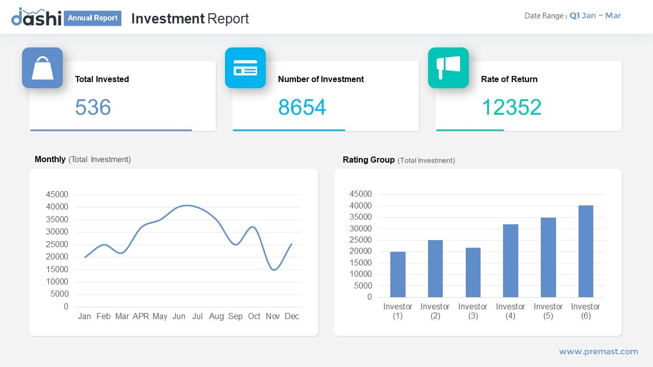Click the Rate of Return value 12352
This screenshot has width=653, height=367.
click(511, 107)
